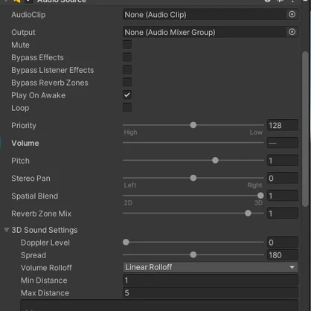Select the Stereo Pan value field
The image size is (311, 311).
point(283,178)
